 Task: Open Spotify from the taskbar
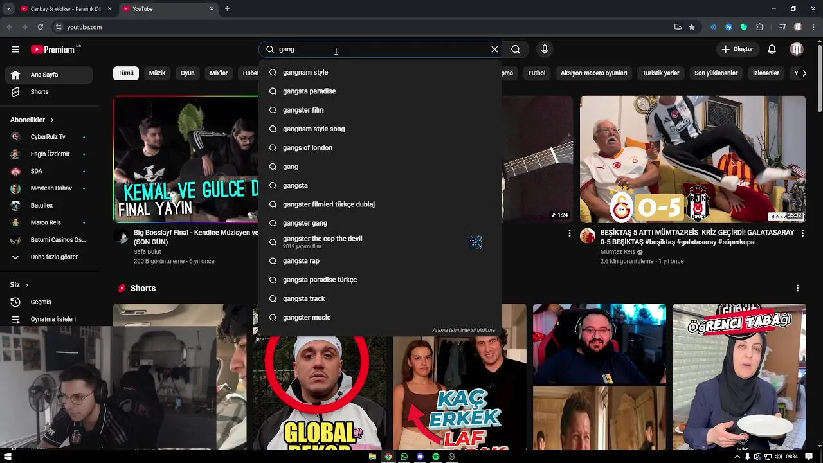(436, 457)
